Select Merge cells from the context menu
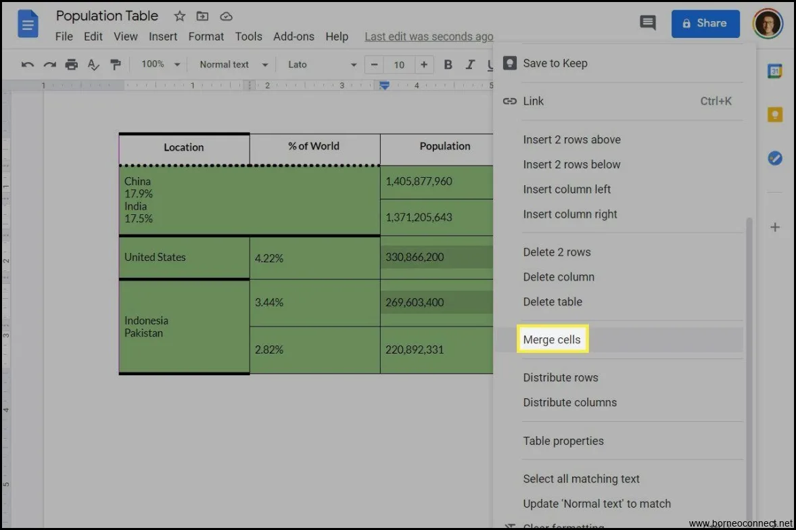The height and width of the screenshot is (530, 796). point(552,339)
